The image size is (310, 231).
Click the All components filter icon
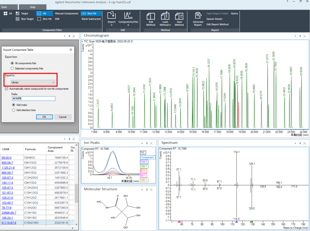tap(5, 13)
